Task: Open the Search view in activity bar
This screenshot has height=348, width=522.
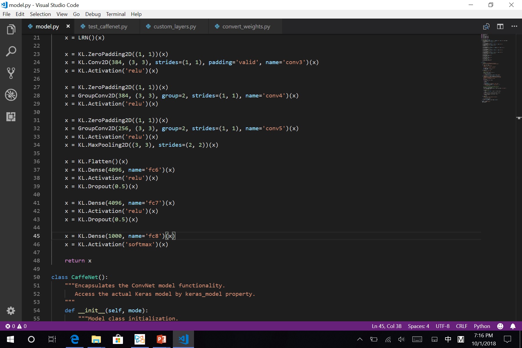Action: click(x=11, y=51)
